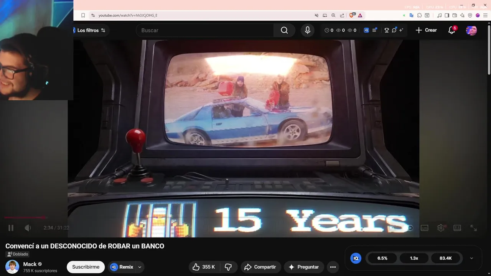Focus the Buscar search field
This screenshot has width=491, height=276.
(205, 30)
